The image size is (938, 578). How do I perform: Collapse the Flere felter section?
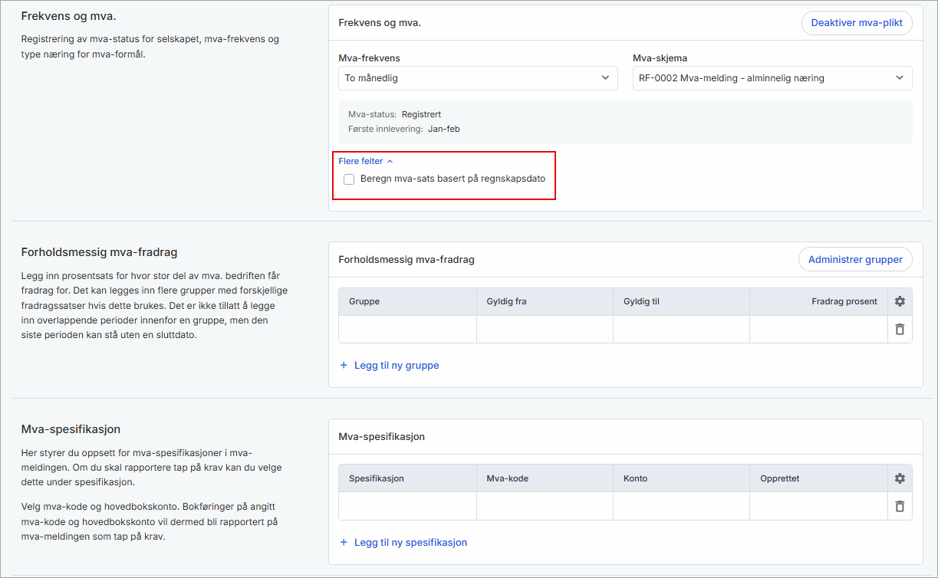click(366, 161)
